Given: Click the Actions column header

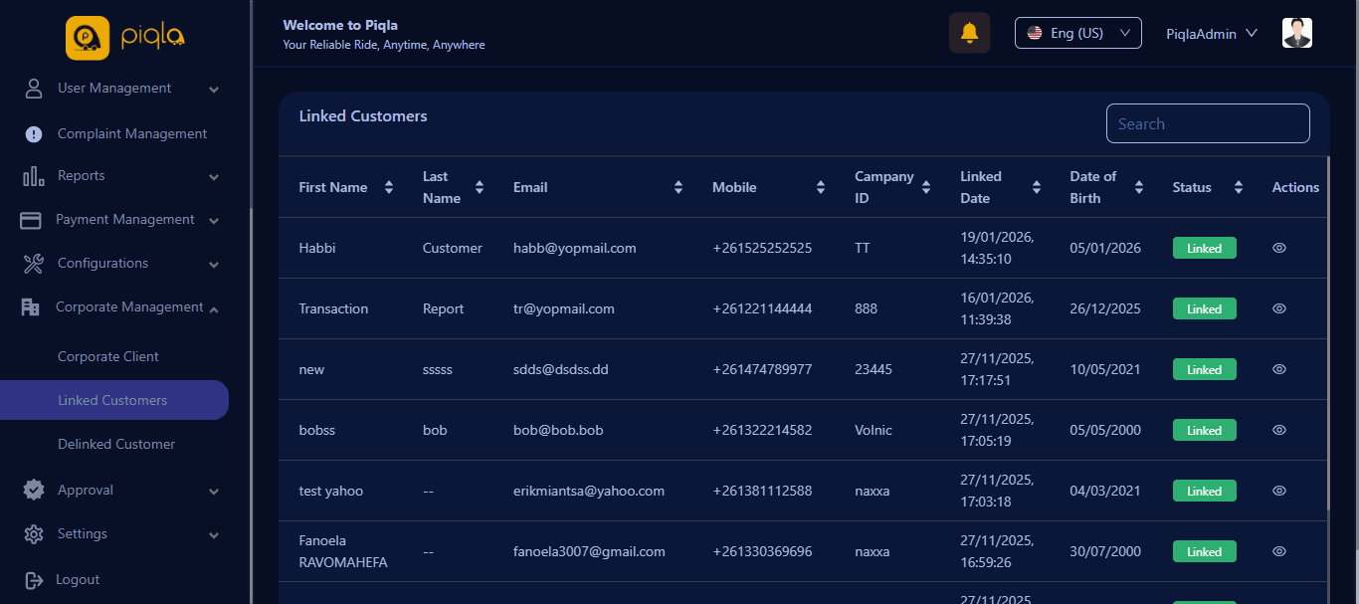Looking at the screenshot, I should pyautogui.click(x=1295, y=187).
